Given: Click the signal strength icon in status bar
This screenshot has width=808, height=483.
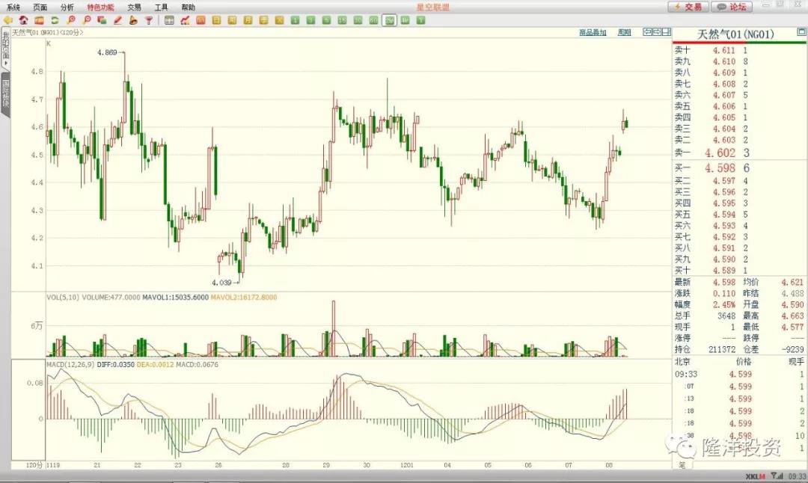Looking at the screenshot, I should click(x=777, y=476).
